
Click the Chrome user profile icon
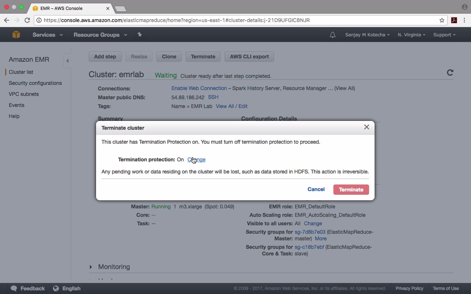pos(464,7)
